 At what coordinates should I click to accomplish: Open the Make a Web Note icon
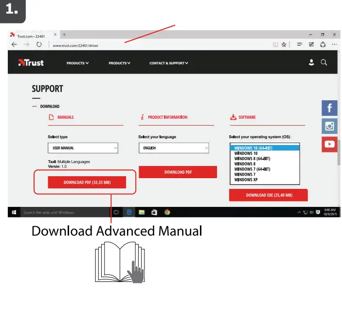click(x=311, y=44)
